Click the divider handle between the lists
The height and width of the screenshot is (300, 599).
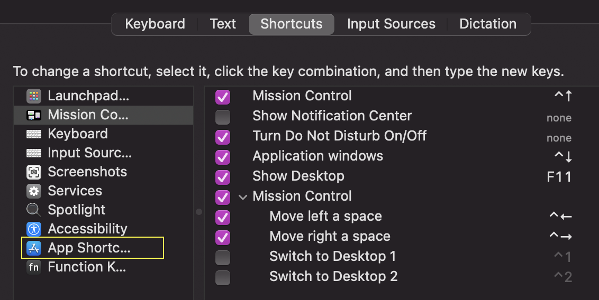point(199,212)
